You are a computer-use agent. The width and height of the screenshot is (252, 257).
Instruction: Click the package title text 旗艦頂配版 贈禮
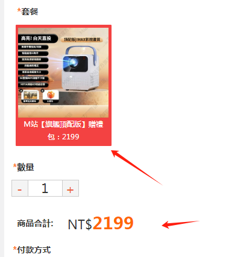[63, 124]
